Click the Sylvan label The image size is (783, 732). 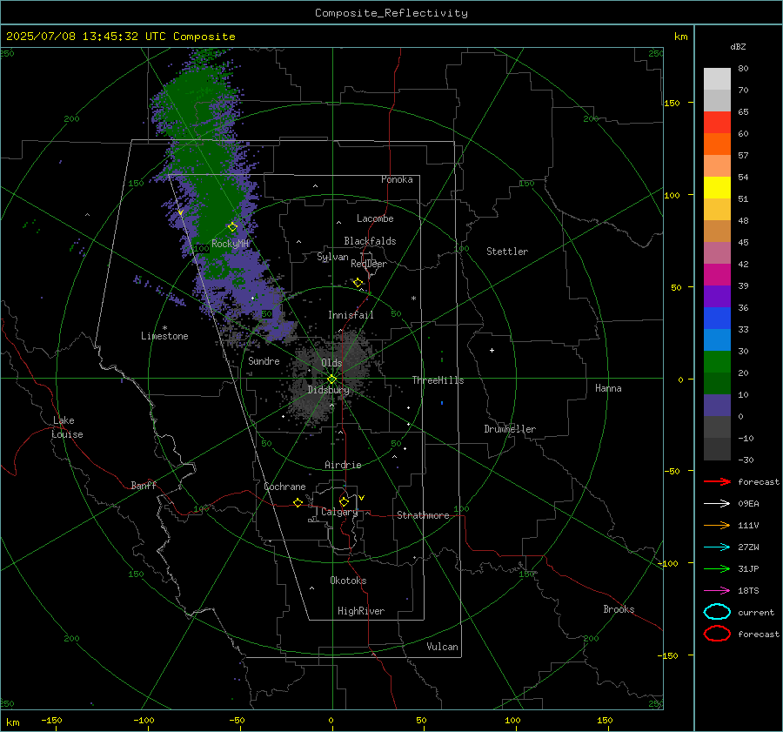pos(332,257)
